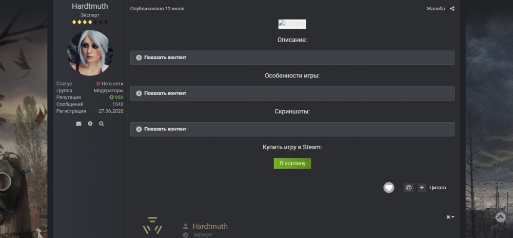Click the broken image at post top
The height and width of the screenshot is (238, 513).
292,24
